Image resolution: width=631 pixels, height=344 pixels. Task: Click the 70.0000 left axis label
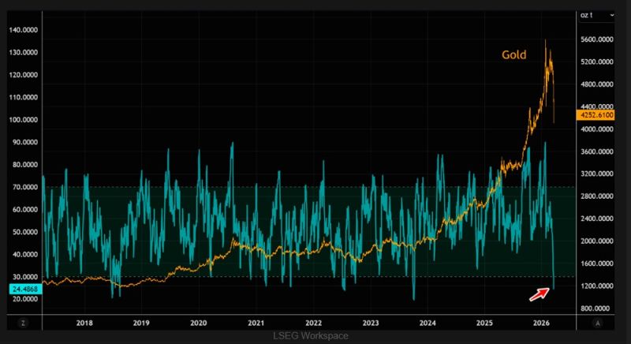25,188
